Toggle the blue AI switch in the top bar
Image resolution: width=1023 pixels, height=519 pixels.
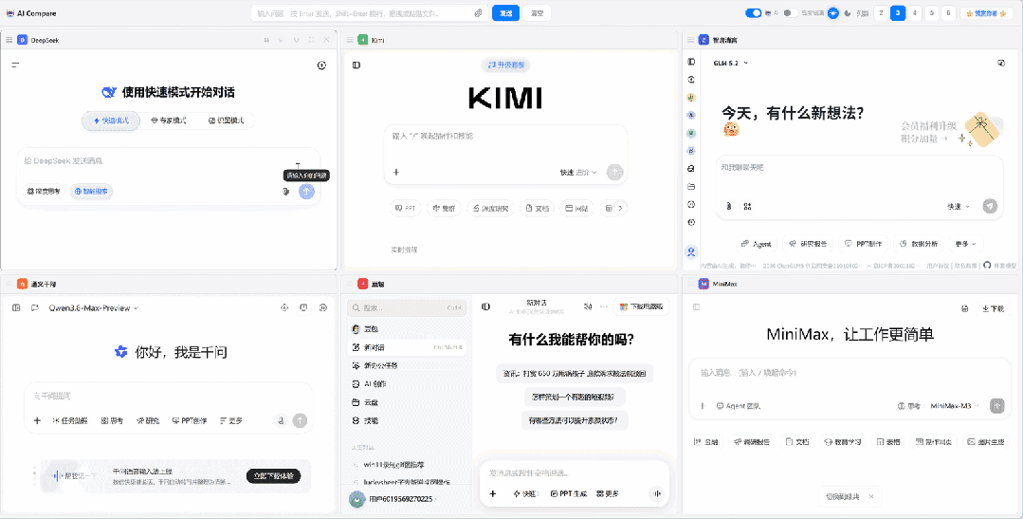[x=754, y=13]
